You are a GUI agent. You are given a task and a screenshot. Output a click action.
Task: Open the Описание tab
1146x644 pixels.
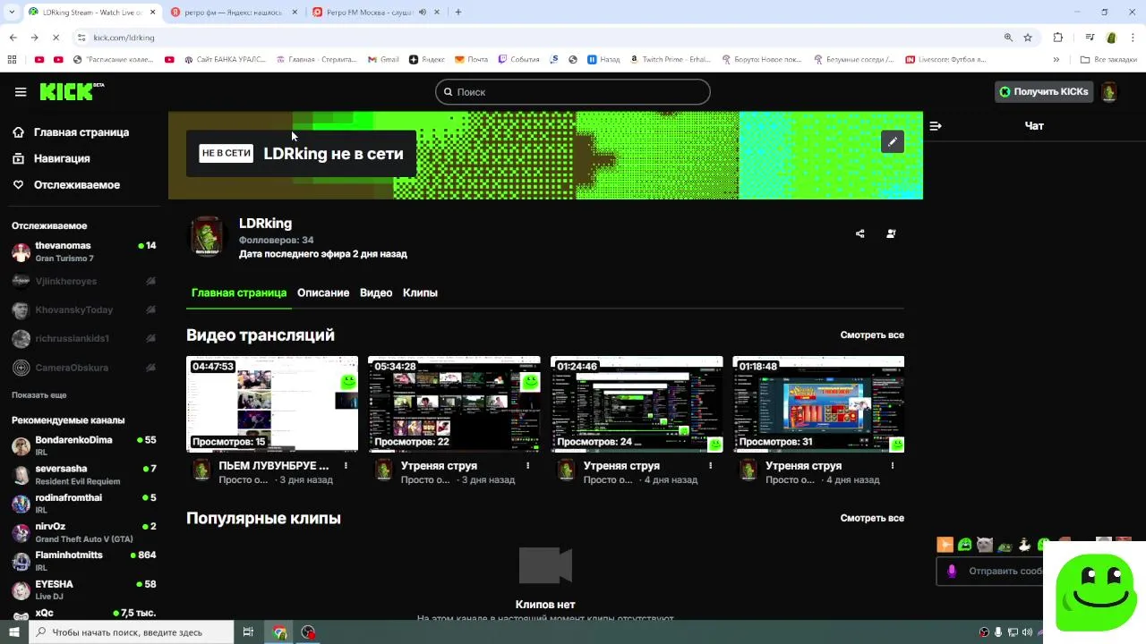[323, 292]
